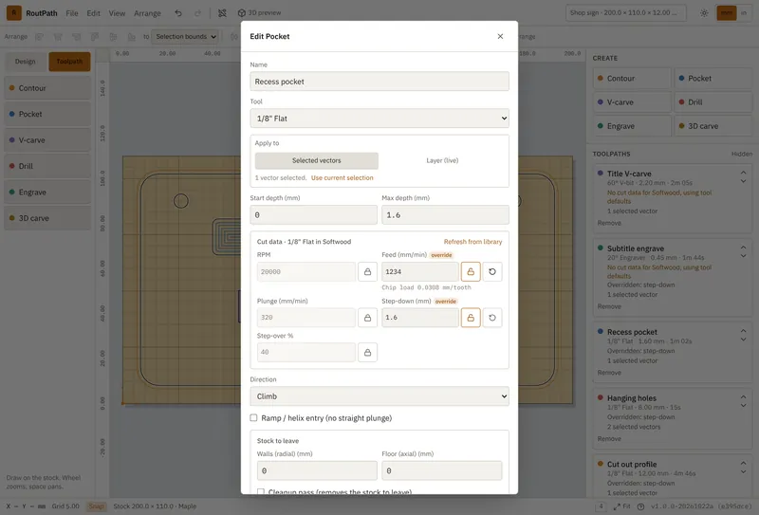This screenshot has width=759, height=515.
Task: Create an Engrave toolpath from CREATE panel
Action: click(632, 126)
